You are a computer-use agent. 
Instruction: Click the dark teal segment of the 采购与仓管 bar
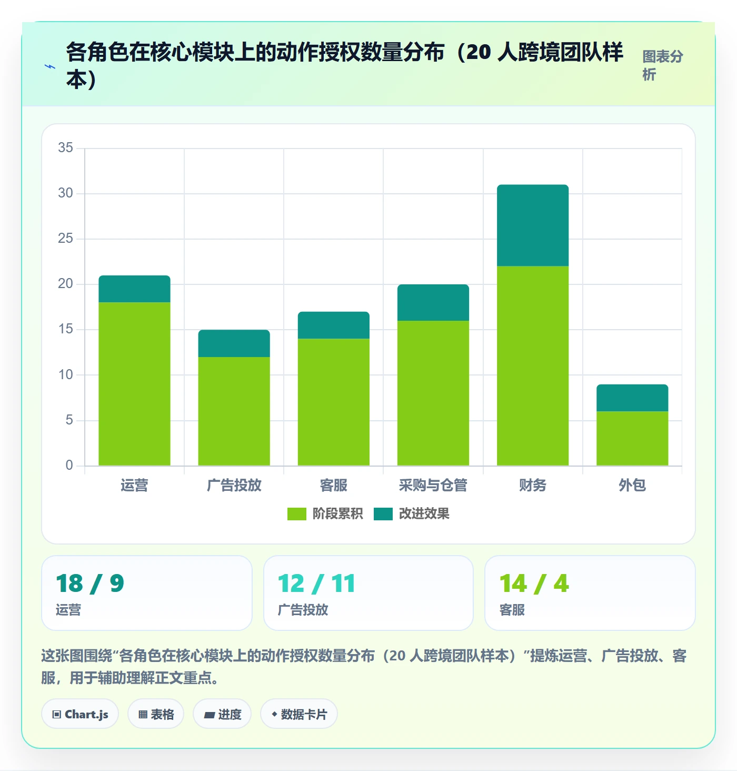[433, 303]
